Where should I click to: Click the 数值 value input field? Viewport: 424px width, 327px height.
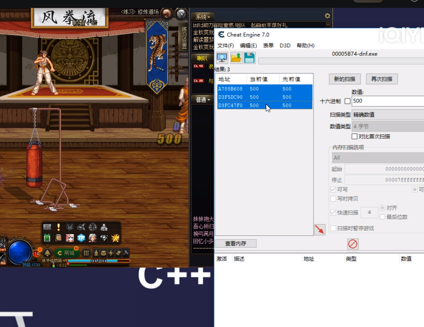(x=388, y=101)
